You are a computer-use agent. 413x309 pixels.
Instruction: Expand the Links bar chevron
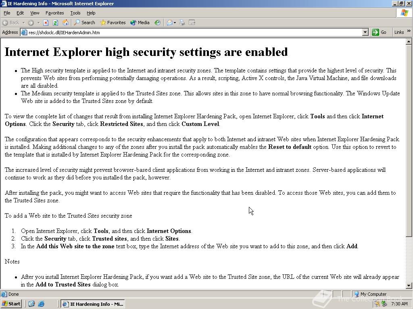point(409,31)
